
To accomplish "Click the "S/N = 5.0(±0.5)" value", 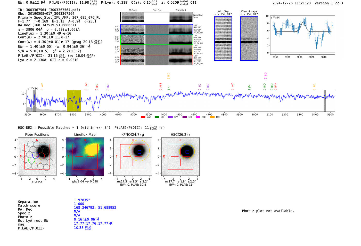I will tap(33, 51).
